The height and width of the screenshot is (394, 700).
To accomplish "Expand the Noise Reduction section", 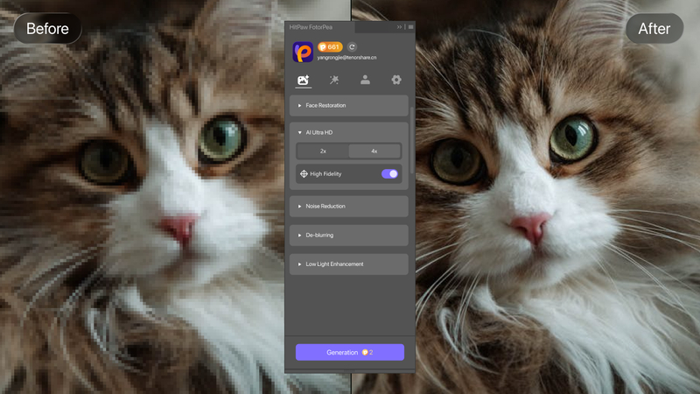I will tap(348, 207).
